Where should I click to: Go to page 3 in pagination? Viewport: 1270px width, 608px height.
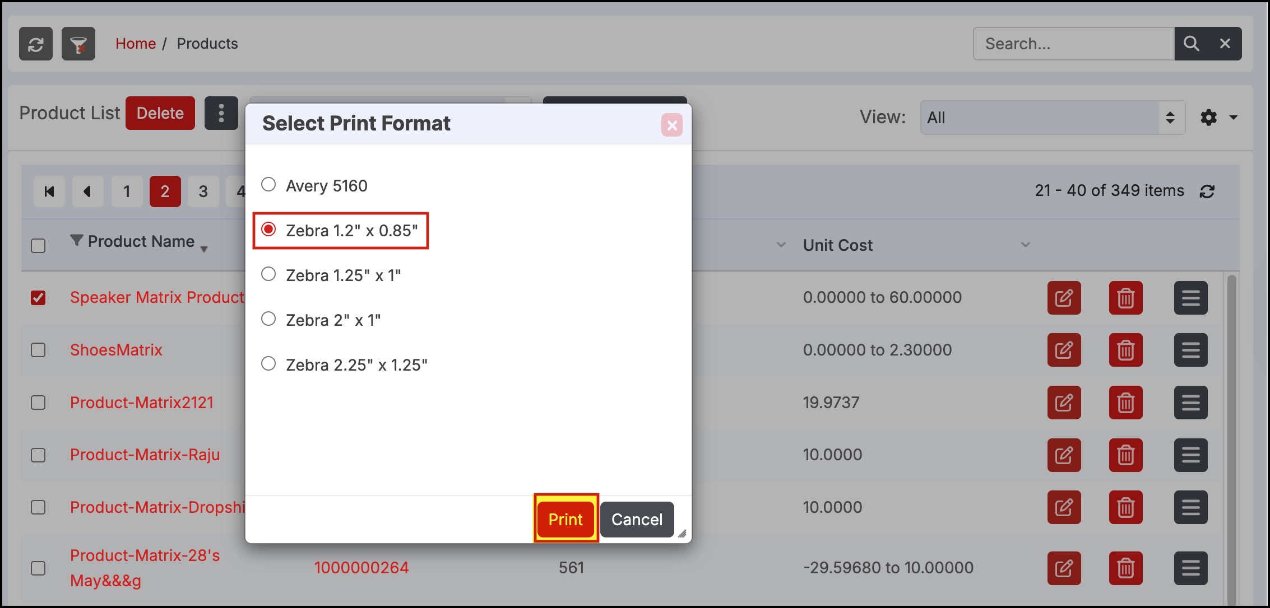(203, 192)
